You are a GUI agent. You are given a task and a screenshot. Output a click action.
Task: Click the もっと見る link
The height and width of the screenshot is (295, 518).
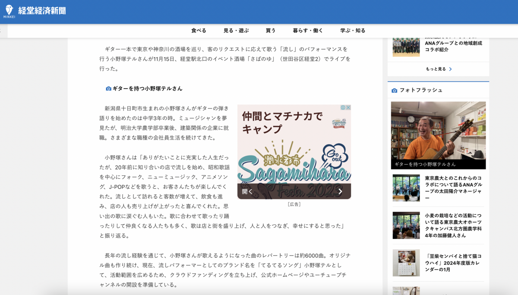[x=436, y=69]
